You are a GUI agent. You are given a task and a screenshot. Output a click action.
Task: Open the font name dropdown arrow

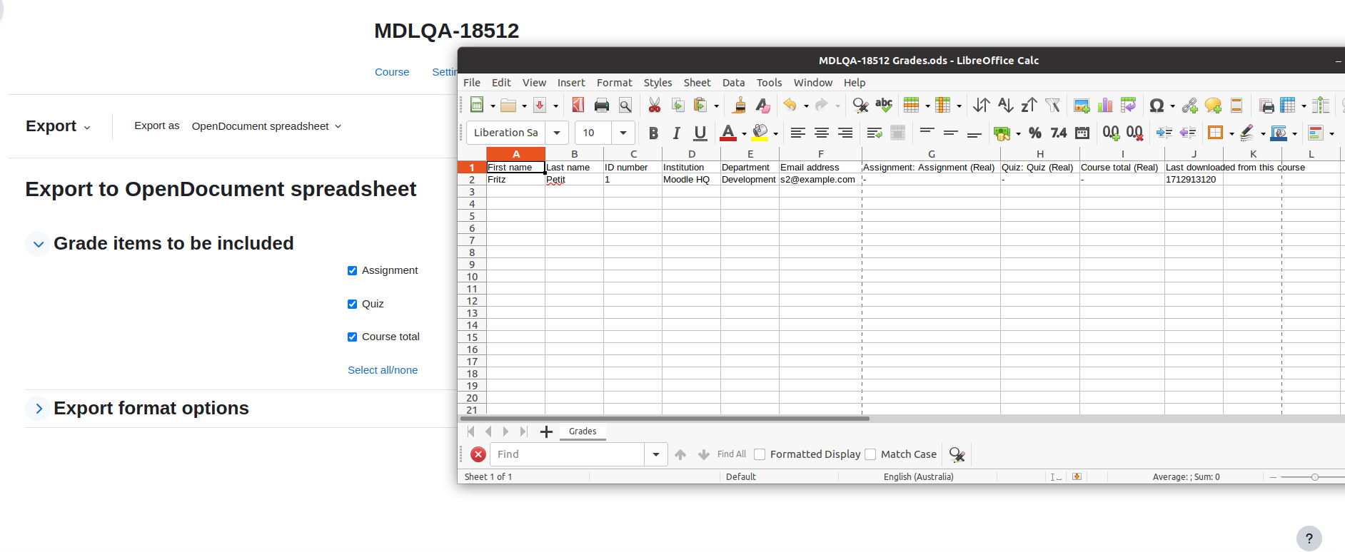557,133
